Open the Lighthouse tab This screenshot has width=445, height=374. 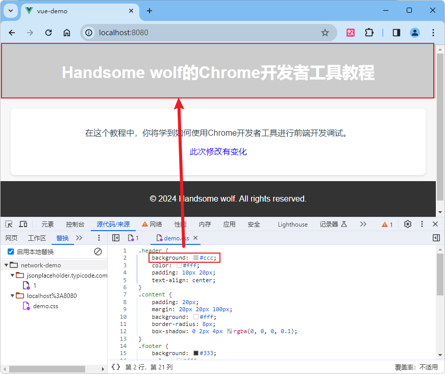(x=292, y=225)
